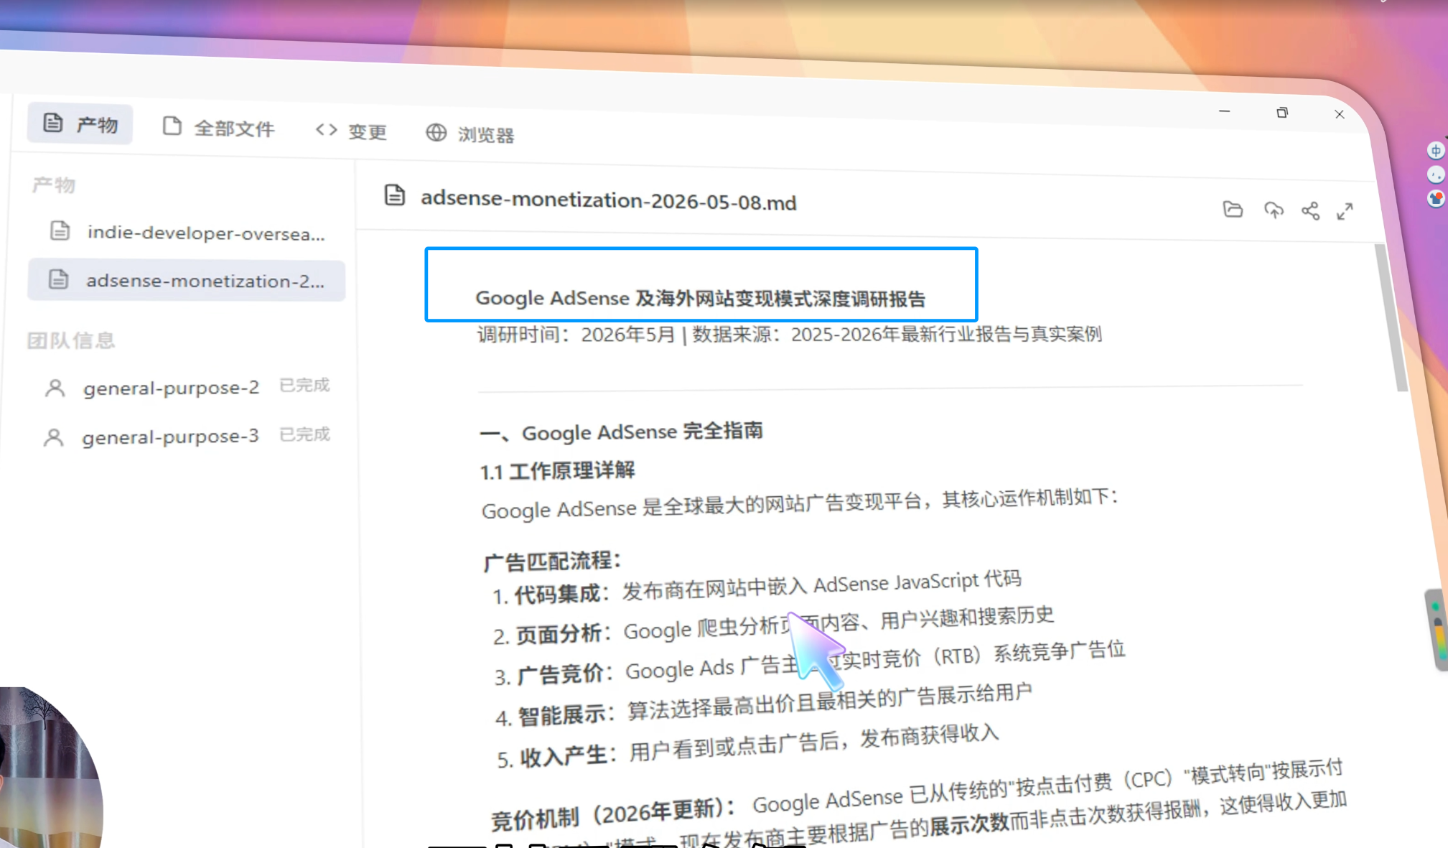Click the list item '4. 智能展示'
The width and height of the screenshot is (1448, 848).
764,704
